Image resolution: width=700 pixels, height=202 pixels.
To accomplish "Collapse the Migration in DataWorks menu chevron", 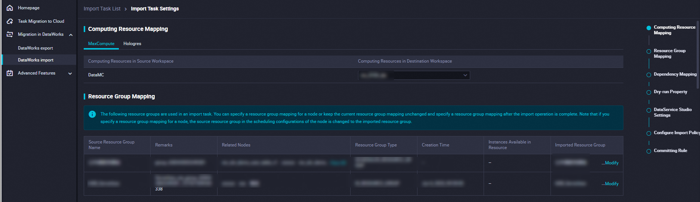I will [x=71, y=35].
